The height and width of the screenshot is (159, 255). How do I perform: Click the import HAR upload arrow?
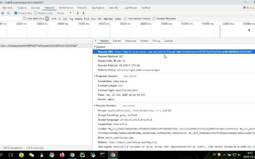(x=77, y=13)
